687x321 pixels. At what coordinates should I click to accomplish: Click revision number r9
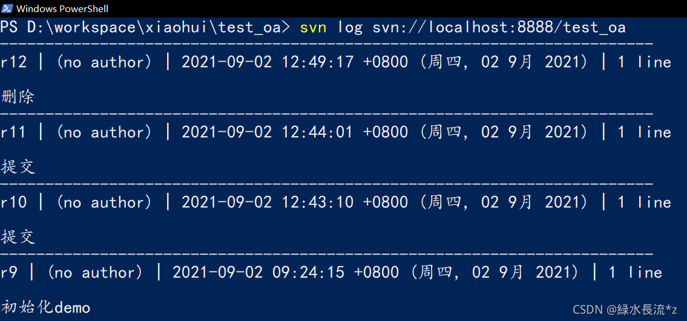(9, 273)
